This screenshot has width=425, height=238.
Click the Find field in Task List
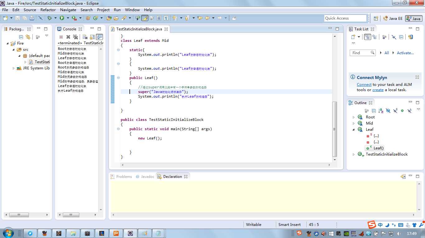[x=363, y=53]
